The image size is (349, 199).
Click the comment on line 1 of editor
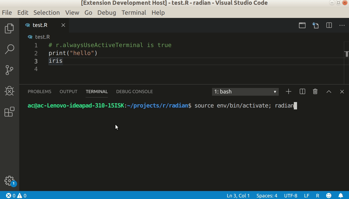point(110,45)
